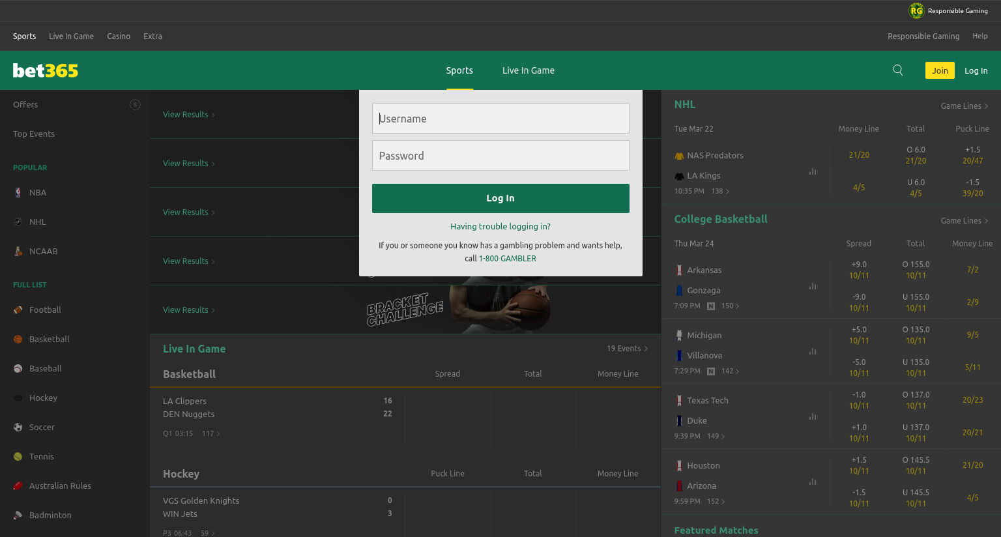Expand College Basketball Game Lines

[965, 220]
